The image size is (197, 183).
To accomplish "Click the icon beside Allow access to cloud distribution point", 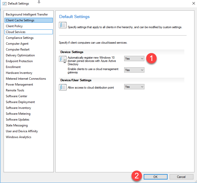I will point(63,87).
